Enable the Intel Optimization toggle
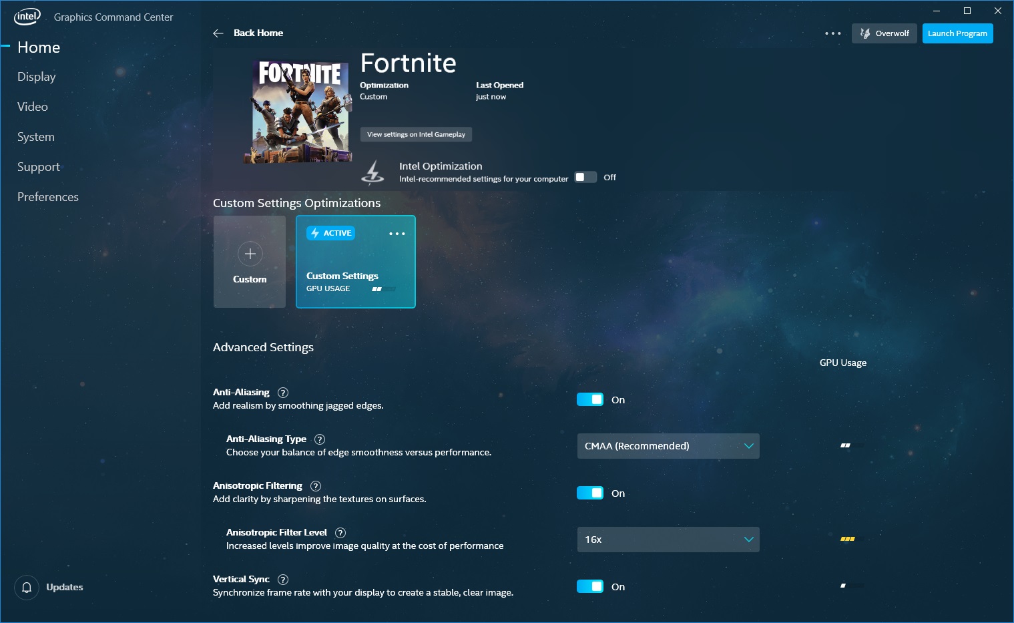The image size is (1014, 623). click(x=585, y=178)
